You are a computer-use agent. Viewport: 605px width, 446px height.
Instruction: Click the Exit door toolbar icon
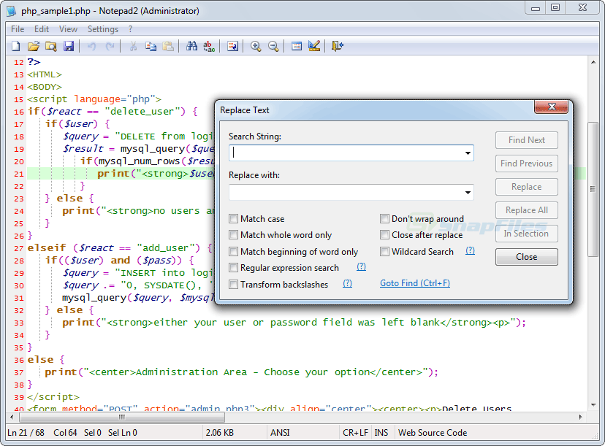(x=338, y=46)
